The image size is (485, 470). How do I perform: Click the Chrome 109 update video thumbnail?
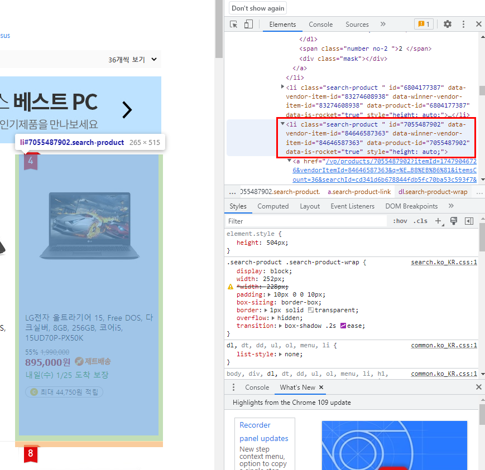pyautogui.click(x=395, y=445)
